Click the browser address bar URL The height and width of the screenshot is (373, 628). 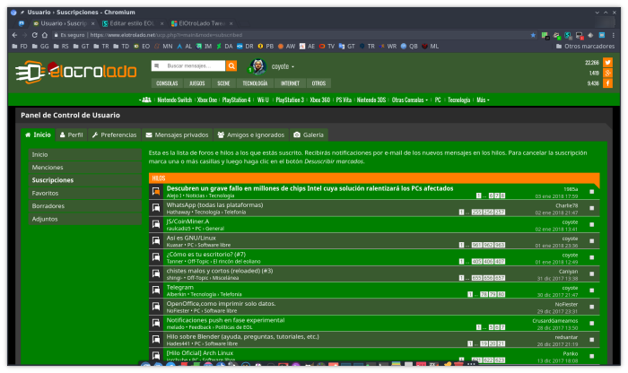pyautogui.click(x=166, y=35)
